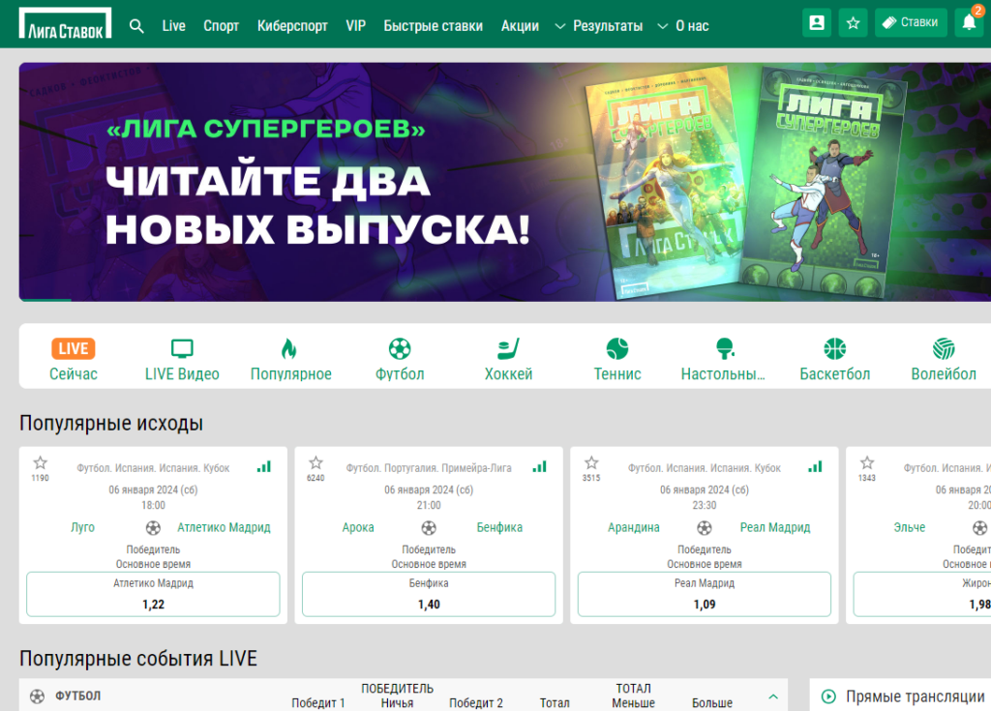Open the Эльче team link

(x=910, y=527)
